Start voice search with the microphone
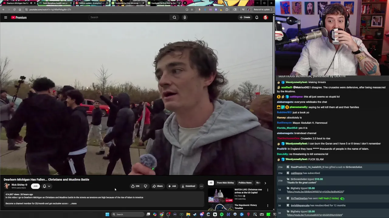 point(184,17)
